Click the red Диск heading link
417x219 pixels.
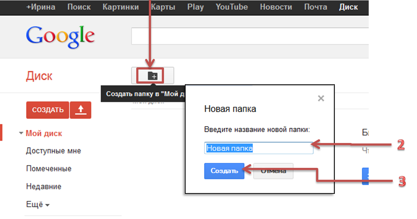click(39, 76)
